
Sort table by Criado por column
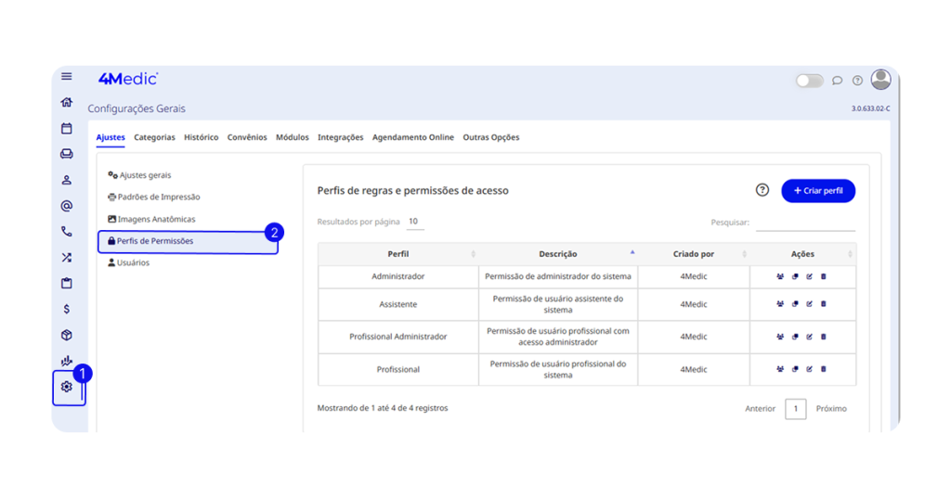click(x=694, y=254)
